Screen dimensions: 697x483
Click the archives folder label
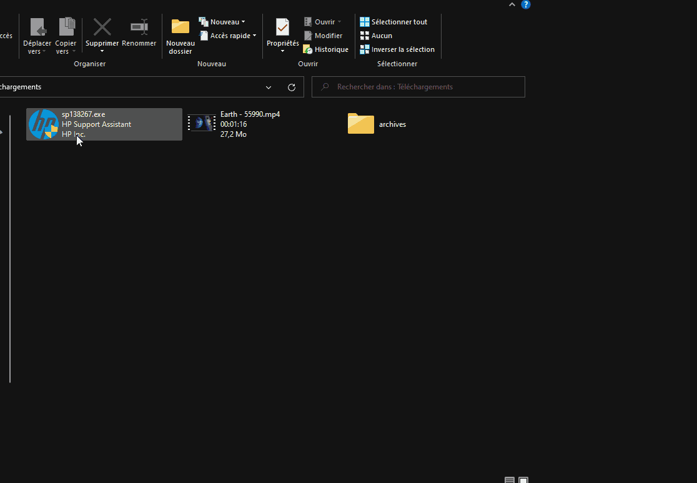pyautogui.click(x=392, y=124)
